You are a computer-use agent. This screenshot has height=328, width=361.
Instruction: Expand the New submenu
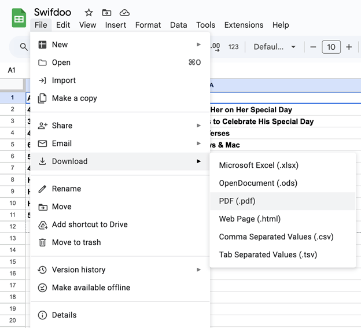click(120, 45)
